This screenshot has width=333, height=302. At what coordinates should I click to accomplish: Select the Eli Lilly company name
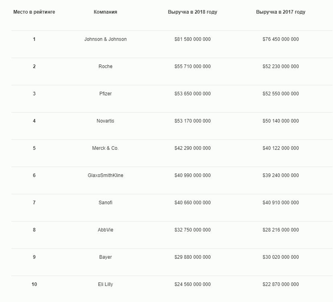pos(105,284)
